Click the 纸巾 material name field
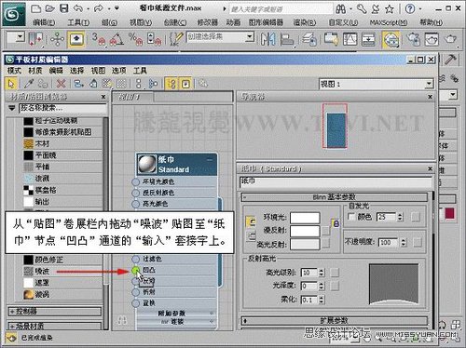 pos(336,182)
